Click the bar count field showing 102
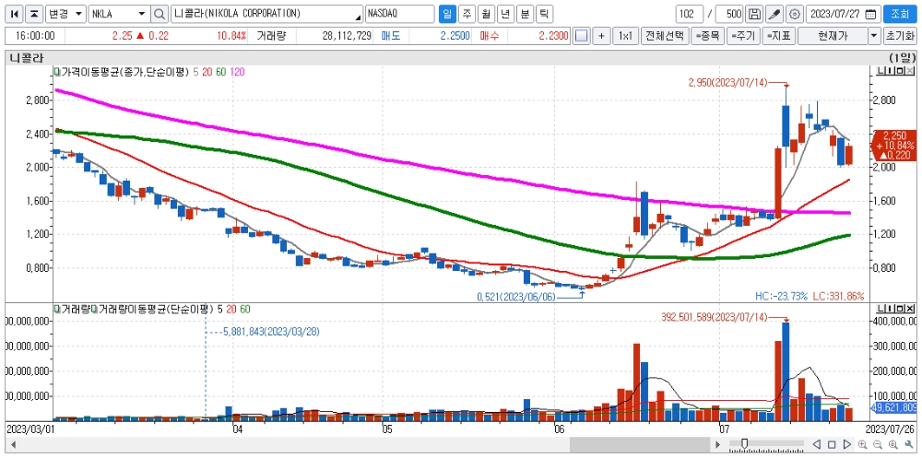Viewport: 922px width, 458px height. click(689, 14)
